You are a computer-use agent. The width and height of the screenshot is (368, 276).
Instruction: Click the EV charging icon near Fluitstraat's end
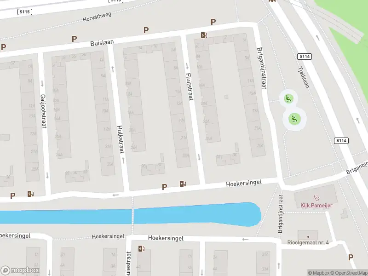point(183,184)
